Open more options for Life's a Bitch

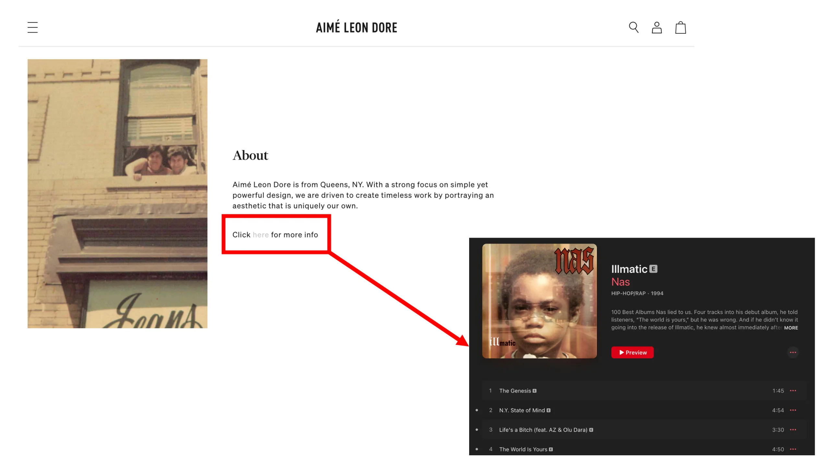click(793, 430)
